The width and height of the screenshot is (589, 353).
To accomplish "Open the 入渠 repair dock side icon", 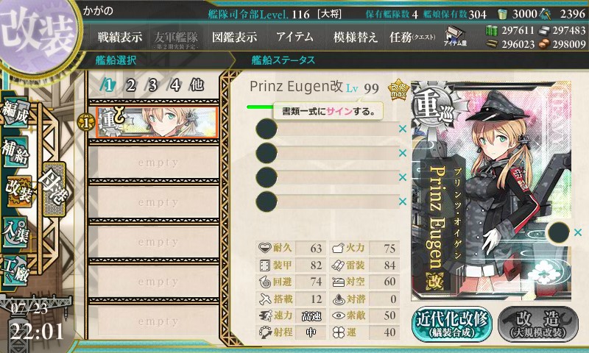I will (x=15, y=232).
